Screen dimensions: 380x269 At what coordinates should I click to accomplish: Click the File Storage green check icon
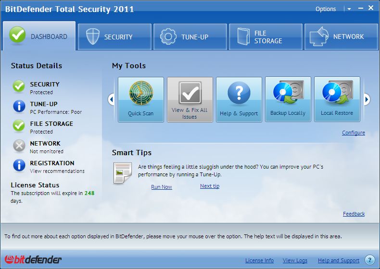coord(19,126)
